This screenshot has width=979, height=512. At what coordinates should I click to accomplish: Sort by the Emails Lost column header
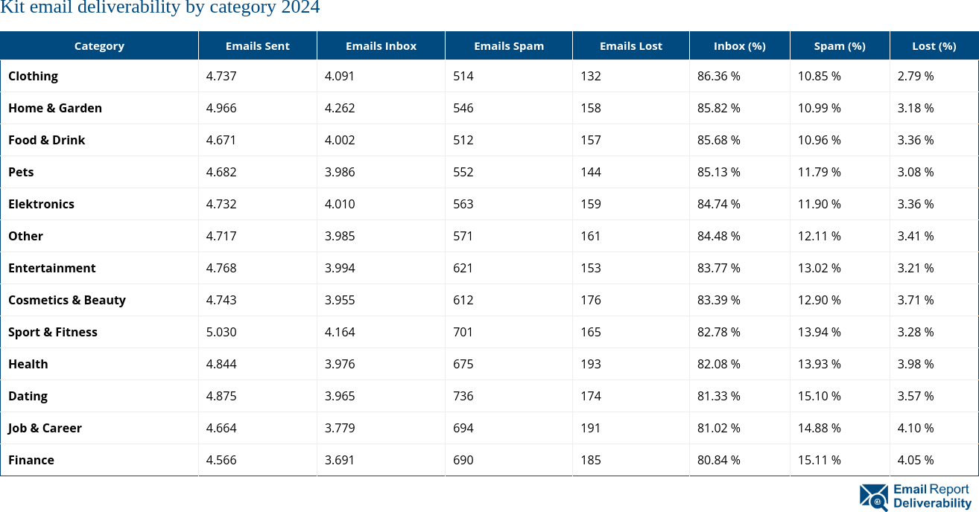pyautogui.click(x=631, y=45)
